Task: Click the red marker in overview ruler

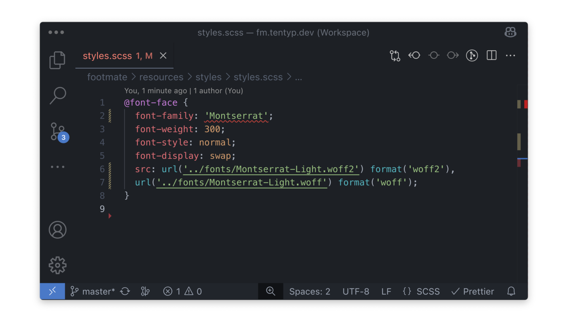Action: click(x=526, y=104)
